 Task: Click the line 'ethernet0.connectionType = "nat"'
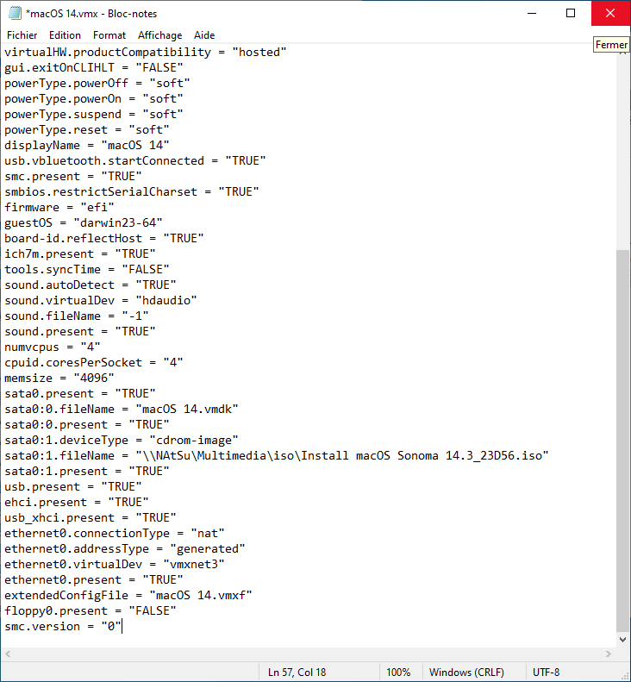coord(115,533)
